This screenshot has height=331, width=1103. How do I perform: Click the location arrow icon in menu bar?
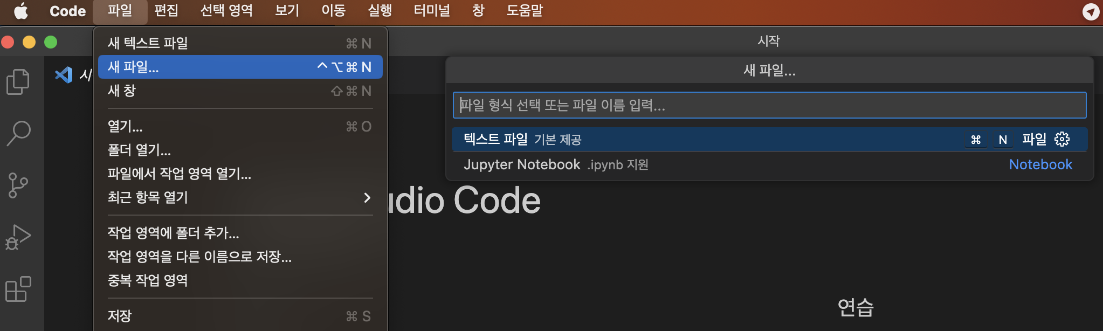1091,11
